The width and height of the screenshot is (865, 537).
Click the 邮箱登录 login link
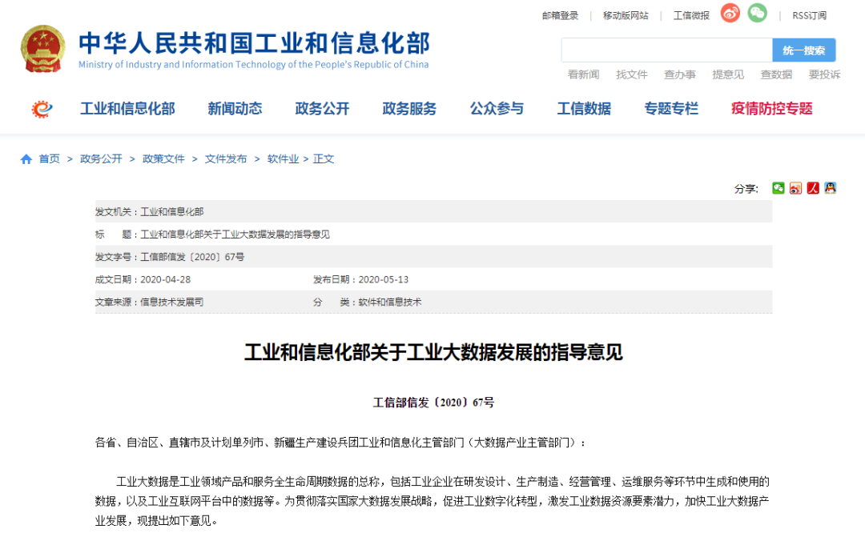561,15
